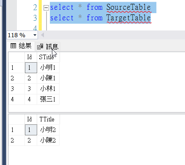Click Id cell of the 小陳2 row

pyautogui.click(x=31, y=140)
